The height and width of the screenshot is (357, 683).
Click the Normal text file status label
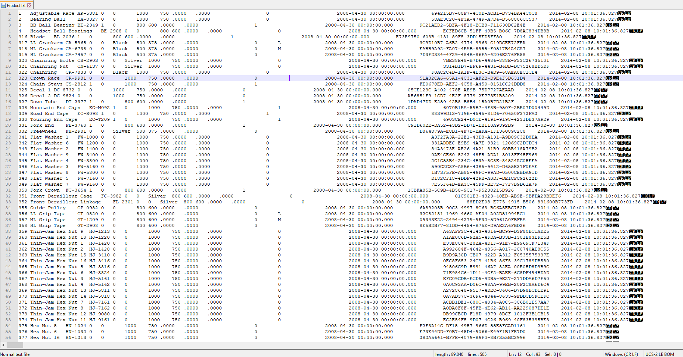(x=15, y=354)
